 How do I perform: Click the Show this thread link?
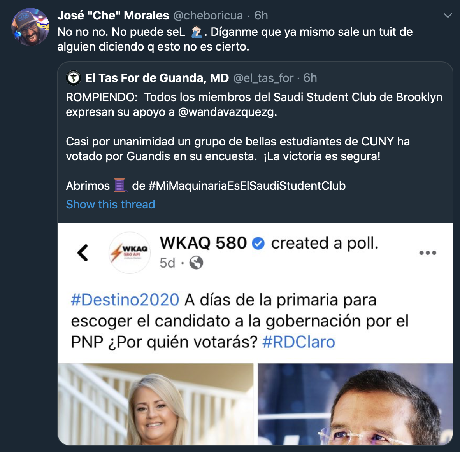[110, 204]
